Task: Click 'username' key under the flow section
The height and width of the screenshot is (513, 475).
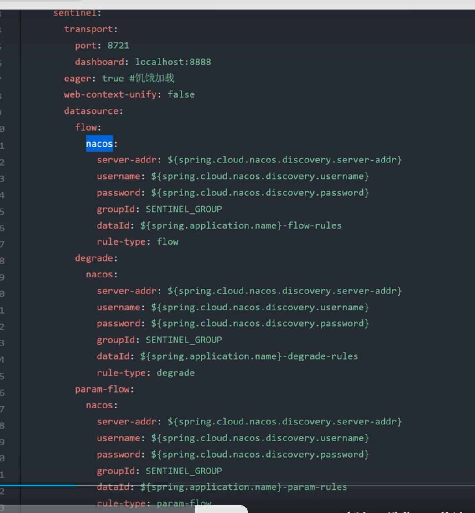Action: click(119, 176)
